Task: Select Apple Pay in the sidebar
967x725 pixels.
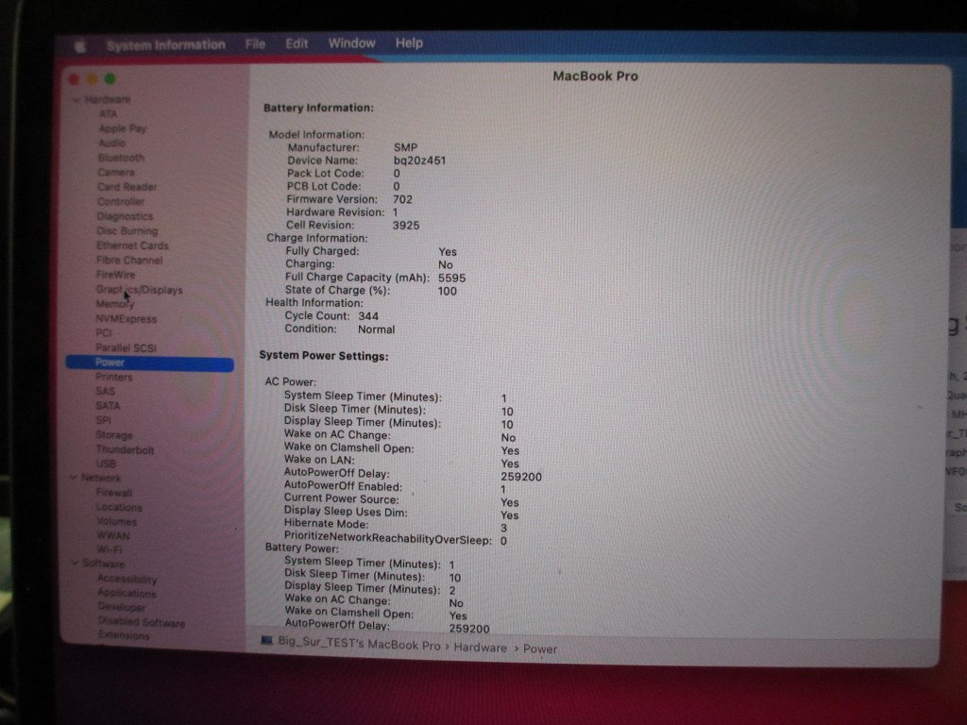Action: [123, 128]
